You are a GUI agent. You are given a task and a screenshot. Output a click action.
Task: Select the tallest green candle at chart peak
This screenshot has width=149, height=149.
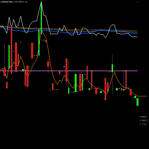[41, 19]
